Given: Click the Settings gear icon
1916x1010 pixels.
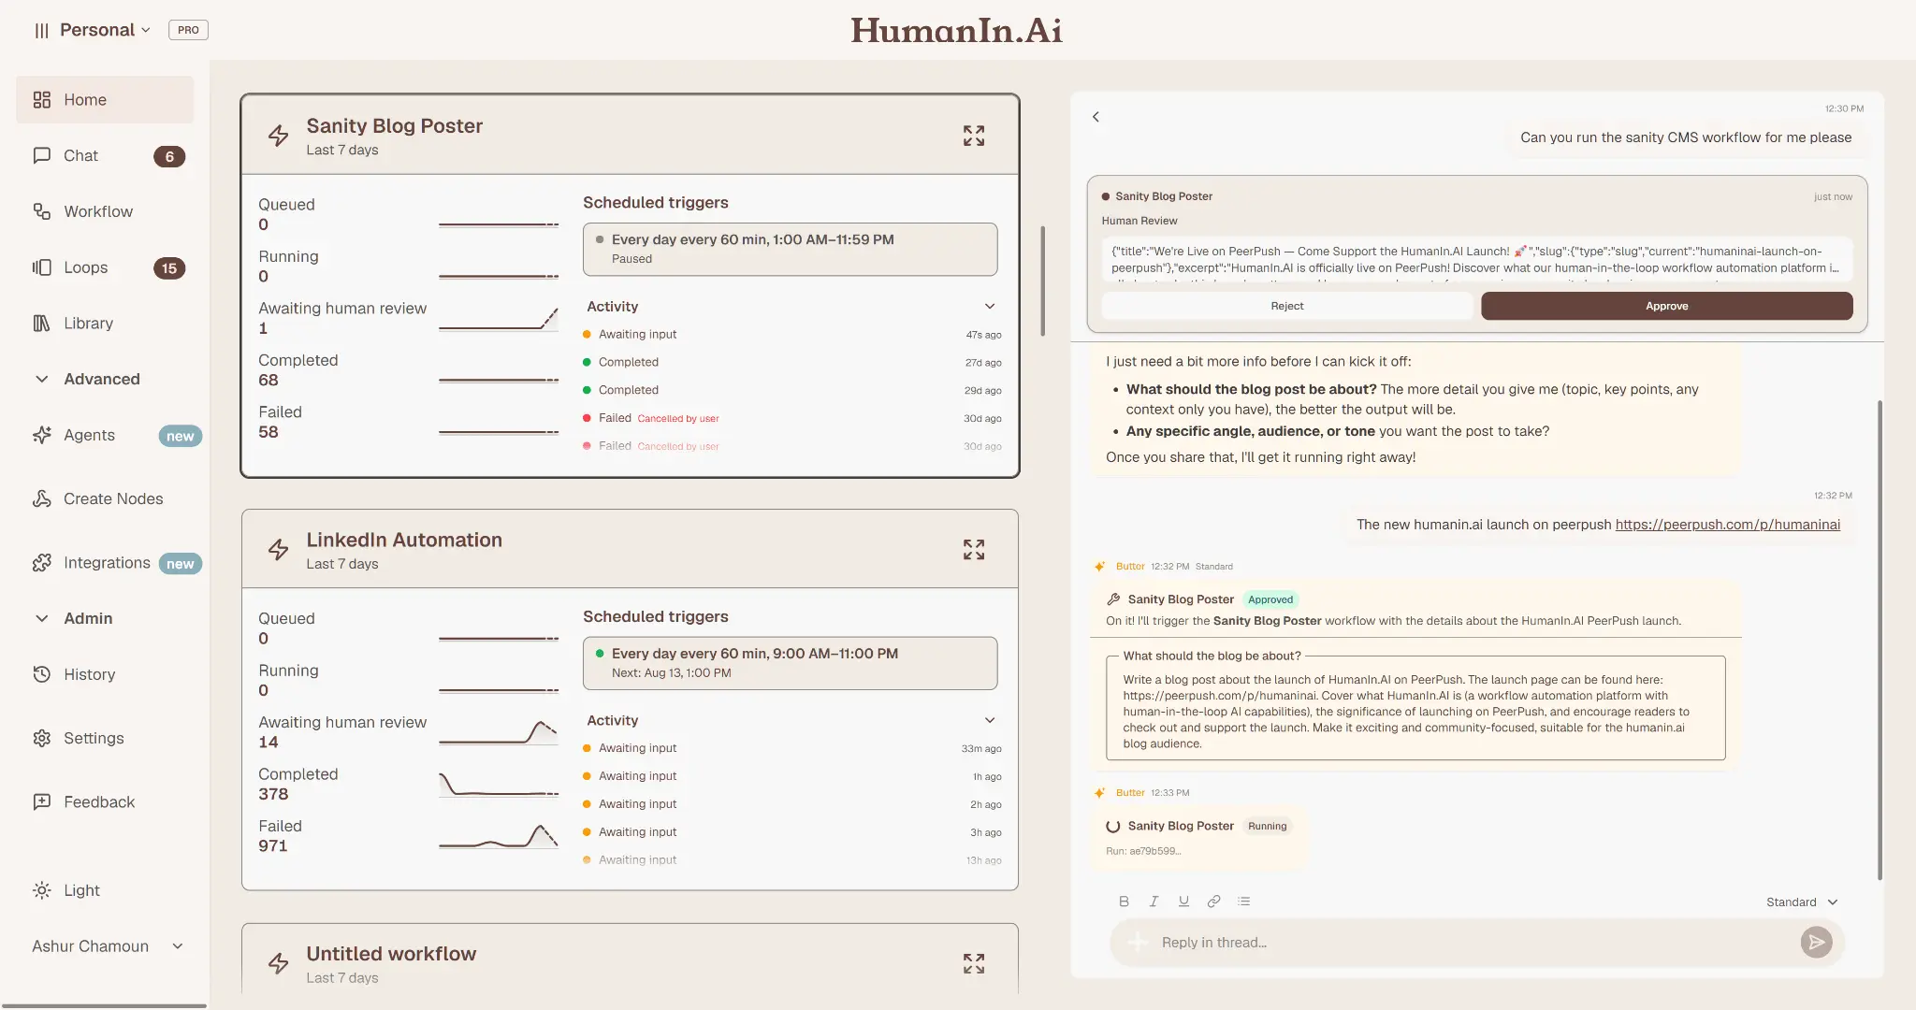Looking at the screenshot, I should point(42,738).
